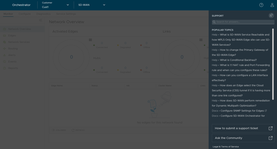The height and width of the screenshot is (149, 277).
Task: Collapse the left sidebar with double chevron
Action: 40,20
